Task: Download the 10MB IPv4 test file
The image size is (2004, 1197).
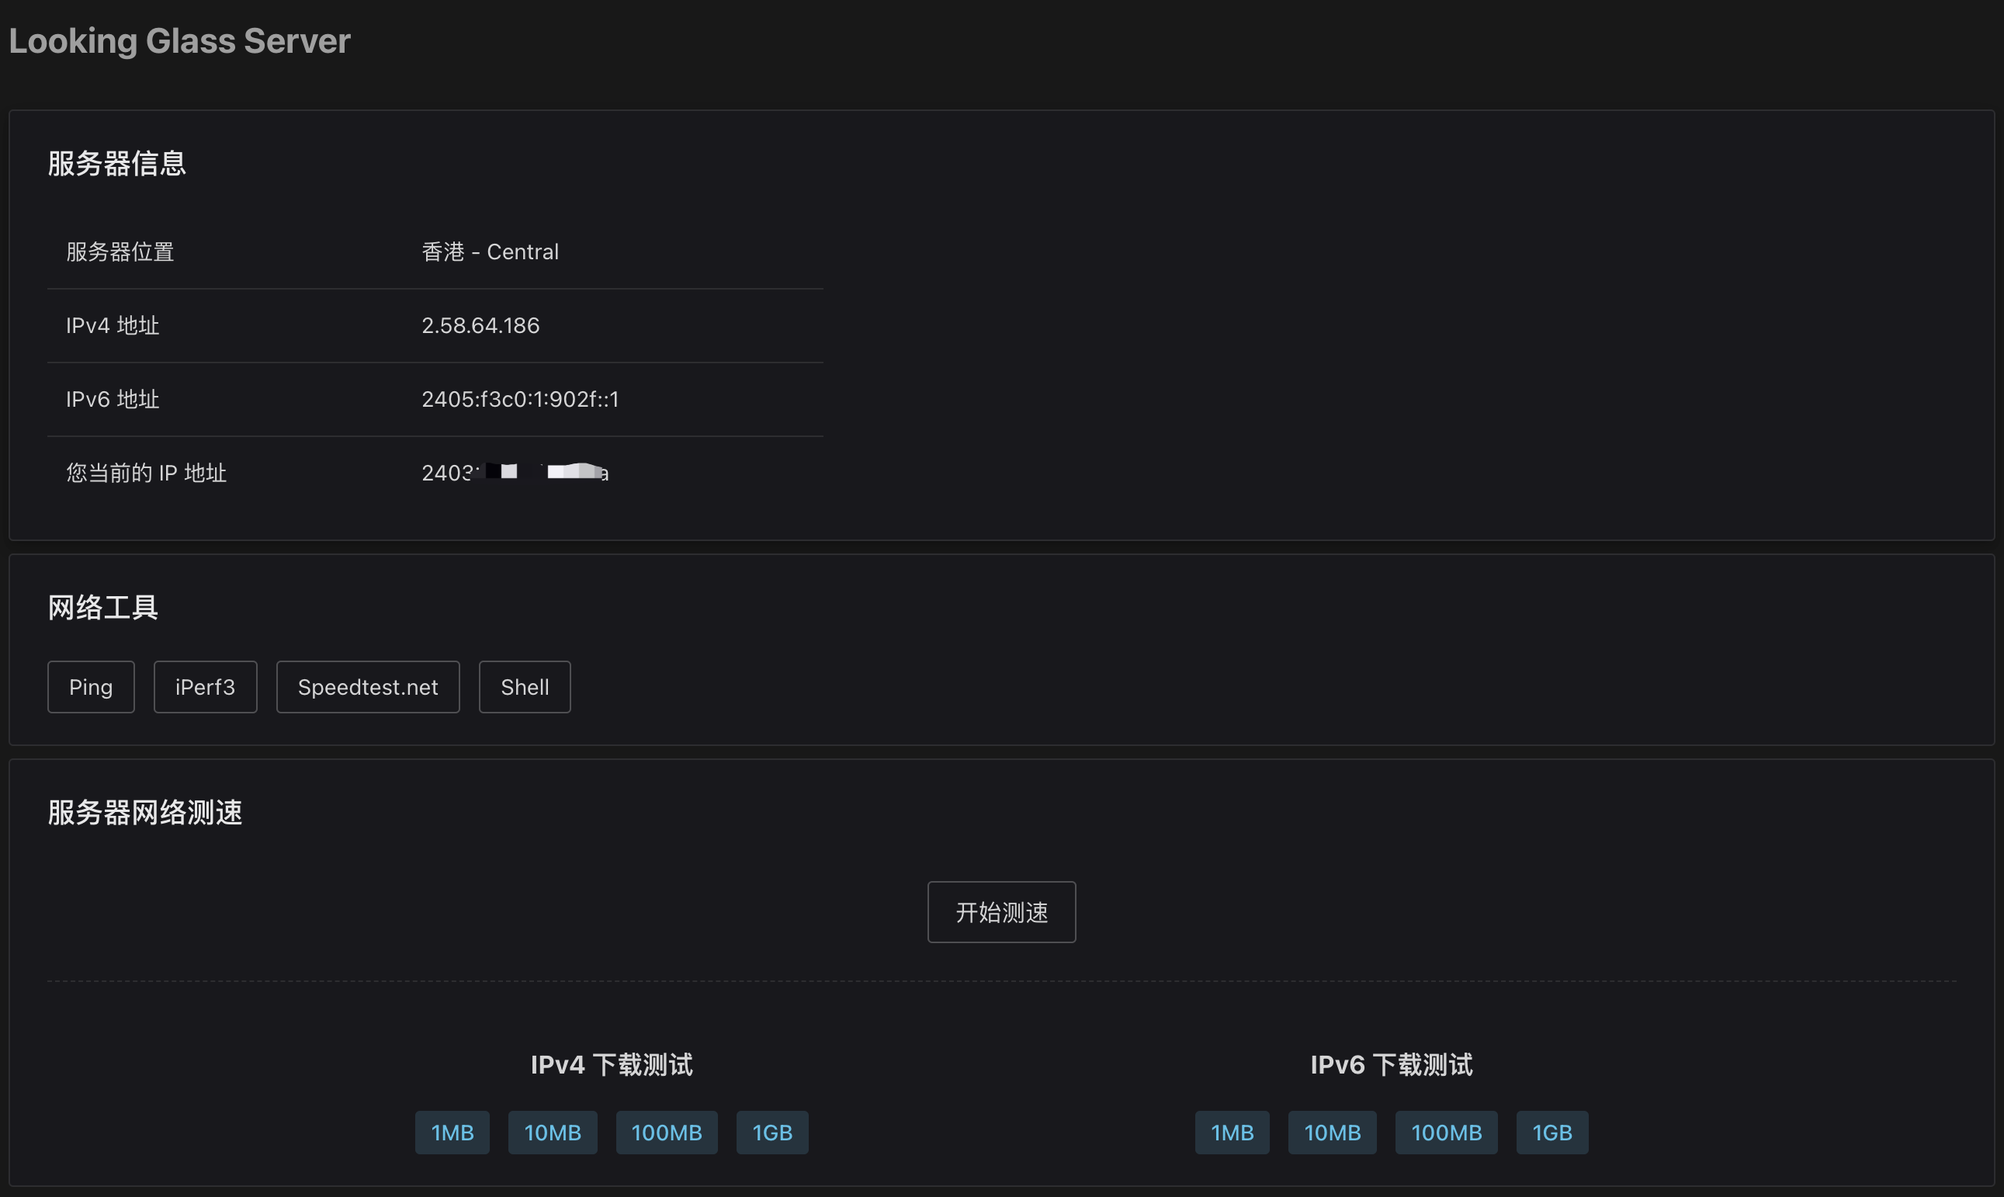Action: pyautogui.click(x=553, y=1132)
